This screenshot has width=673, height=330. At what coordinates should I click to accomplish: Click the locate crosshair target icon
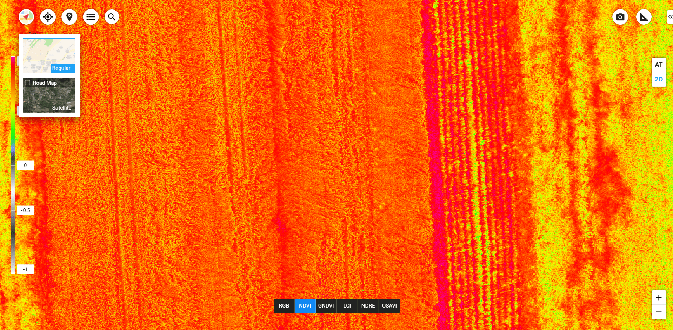[x=48, y=17]
